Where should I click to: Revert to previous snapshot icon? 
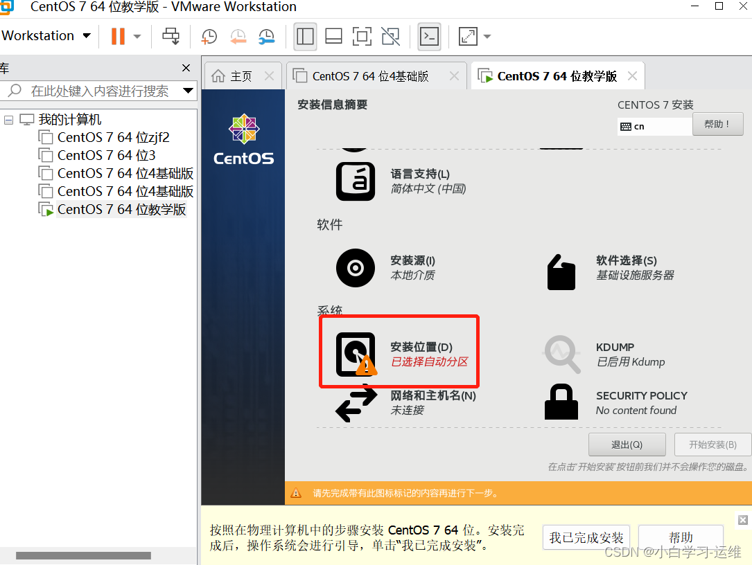click(x=238, y=37)
